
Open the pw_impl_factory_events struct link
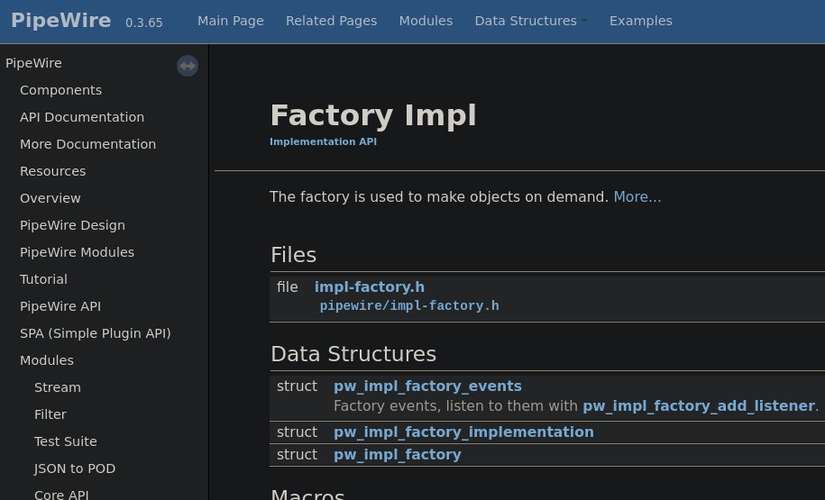[427, 386]
